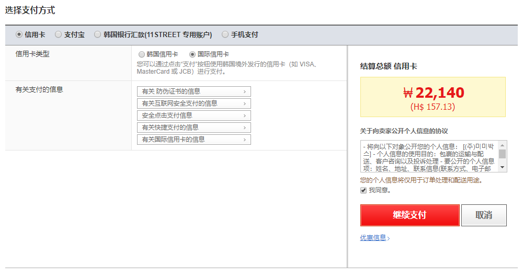Click the agreement text scrollbar thumb
This screenshot has height=277, width=523.
[x=503, y=154]
